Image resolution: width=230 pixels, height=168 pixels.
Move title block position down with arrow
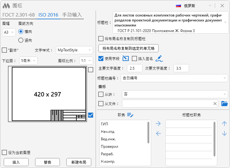click(x=224, y=134)
